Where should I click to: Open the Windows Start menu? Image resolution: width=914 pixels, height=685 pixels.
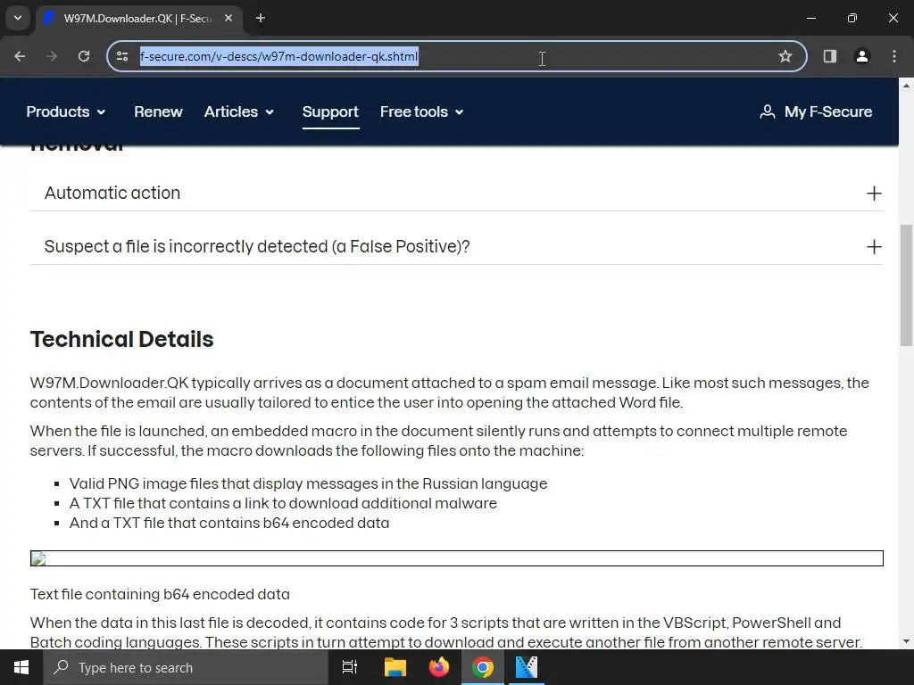21,667
